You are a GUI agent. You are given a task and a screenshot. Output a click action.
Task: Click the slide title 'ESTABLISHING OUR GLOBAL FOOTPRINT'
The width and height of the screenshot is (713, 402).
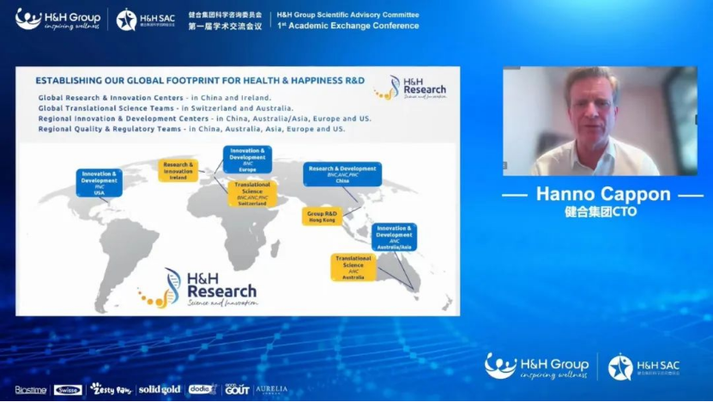(x=200, y=81)
